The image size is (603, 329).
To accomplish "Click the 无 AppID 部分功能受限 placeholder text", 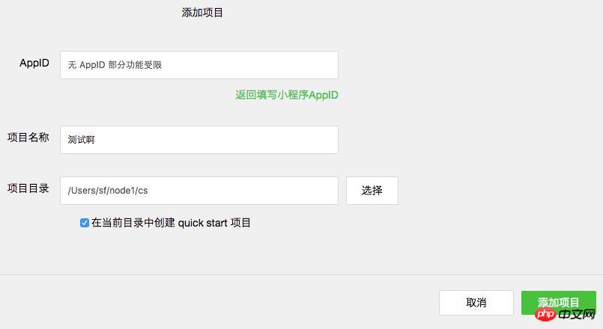I will tap(115, 65).
